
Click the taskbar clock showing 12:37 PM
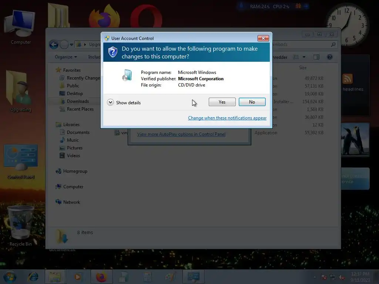360,277
